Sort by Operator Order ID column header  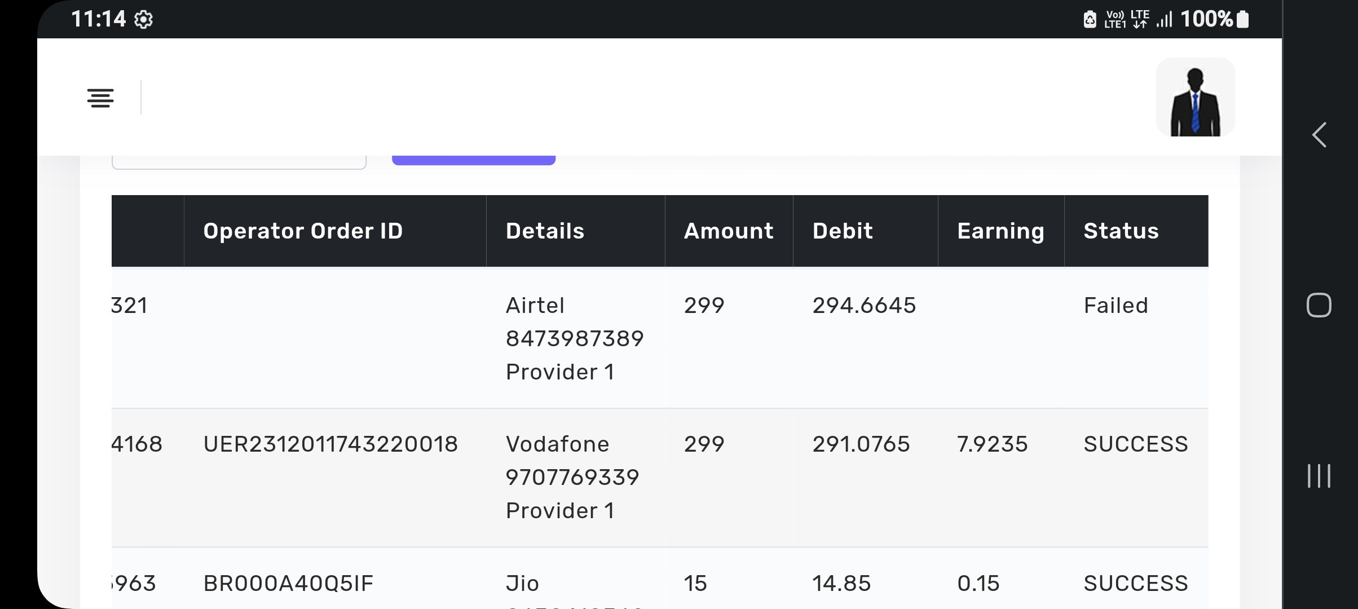click(303, 231)
